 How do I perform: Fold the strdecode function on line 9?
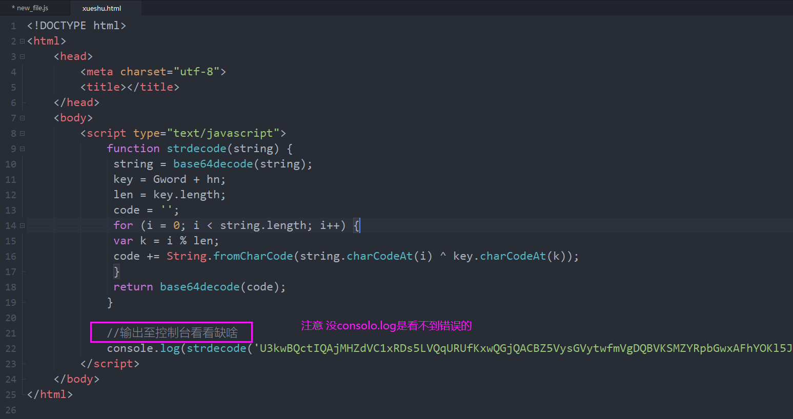coord(22,149)
